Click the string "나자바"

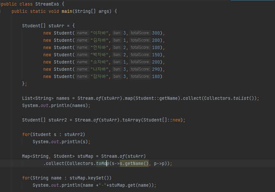(100, 69)
